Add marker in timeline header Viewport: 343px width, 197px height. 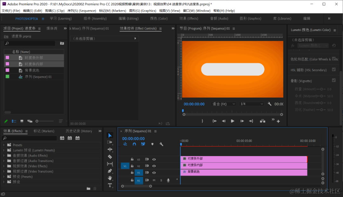[x=152, y=144]
